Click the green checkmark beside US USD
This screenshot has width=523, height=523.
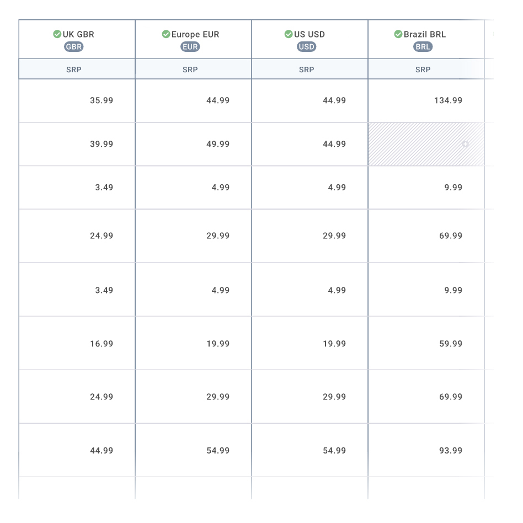coord(288,34)
